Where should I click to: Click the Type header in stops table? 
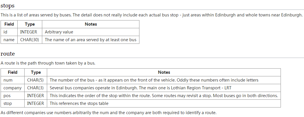pyautogui.click(x=30, y=24)
